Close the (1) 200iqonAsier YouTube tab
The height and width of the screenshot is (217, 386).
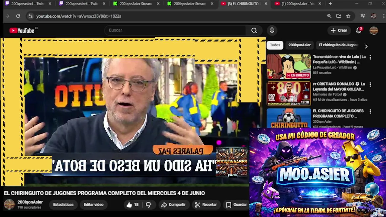coord(320,4)
